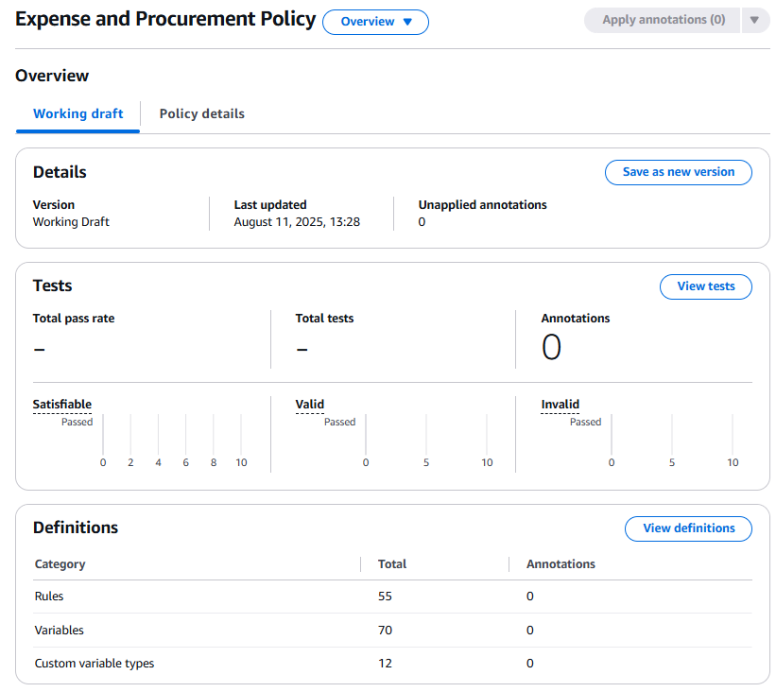Click View definitions in the Definitions panel

coord(688,528)
